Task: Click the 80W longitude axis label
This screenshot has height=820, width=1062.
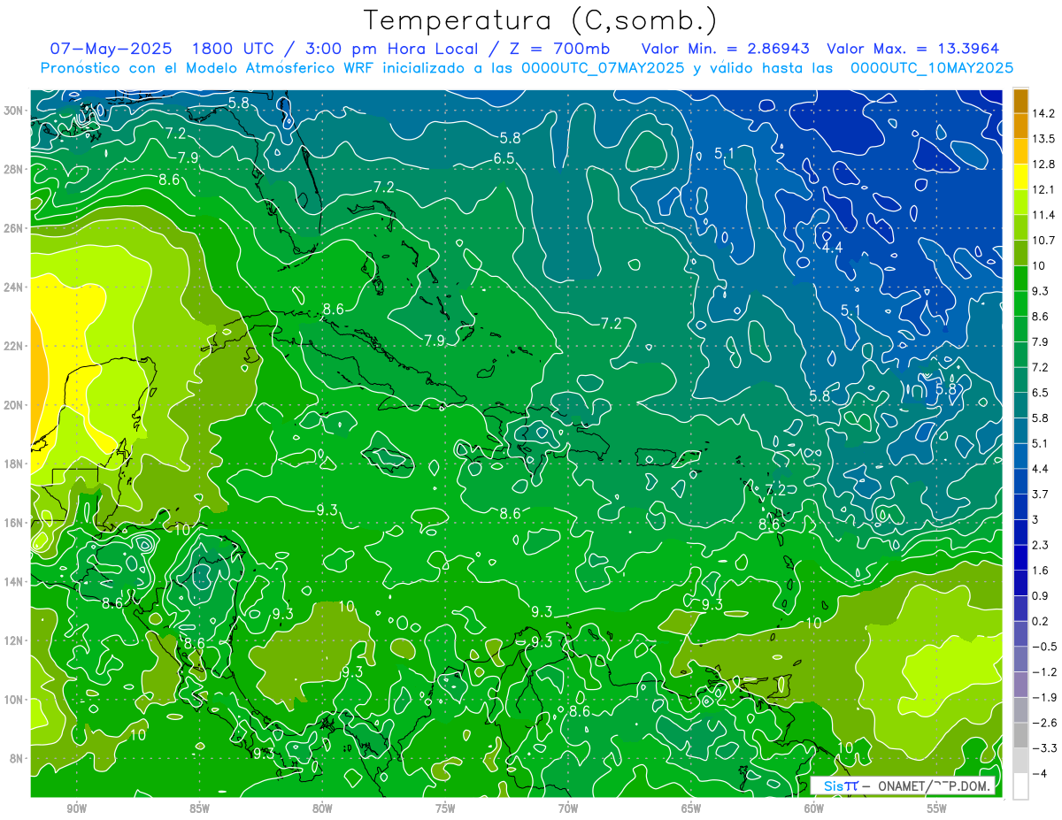Action: [x=322, y=809]
